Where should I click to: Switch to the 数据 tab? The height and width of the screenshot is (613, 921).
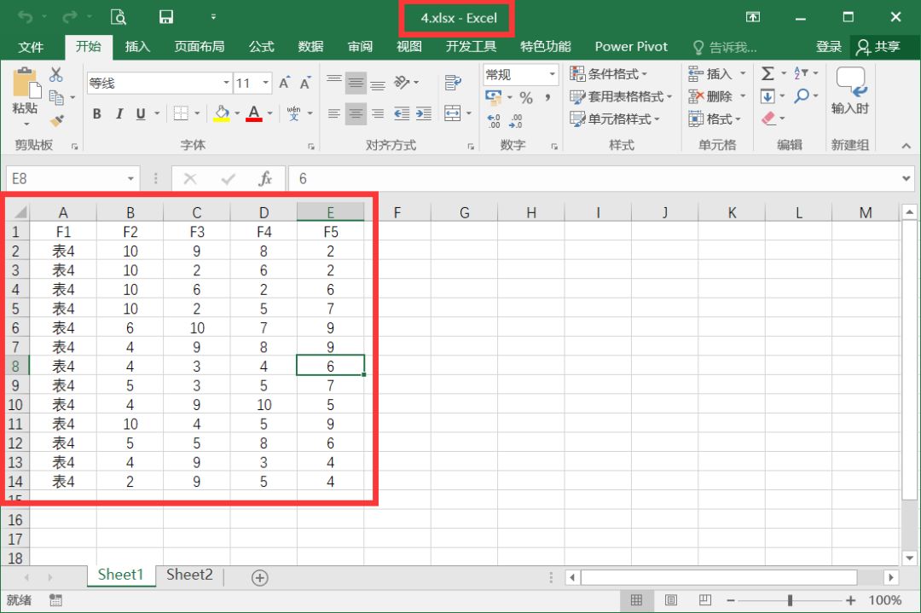point(310,47)
